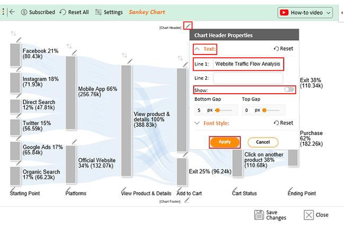The width and height of the screenshot is (344, 227).
Task: Click the Facebook 21% node bar
Action: coord(15,55)
